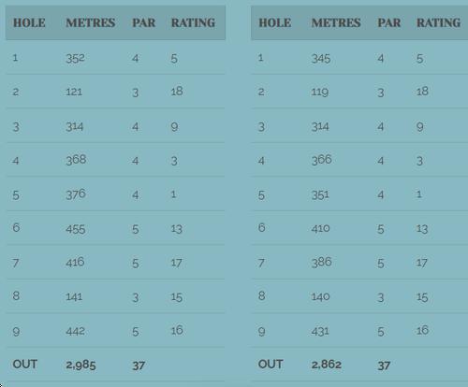
Task: Click hole number 8 in the left table
Action: (16, 295)
